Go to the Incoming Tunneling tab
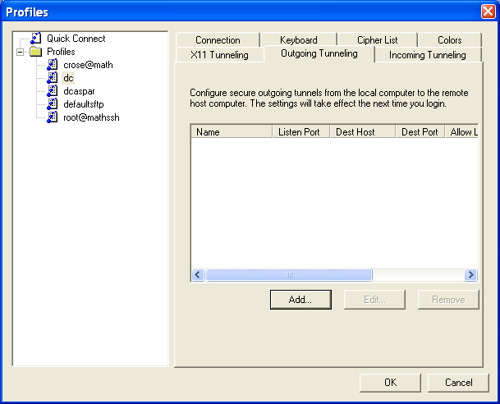 427,55
